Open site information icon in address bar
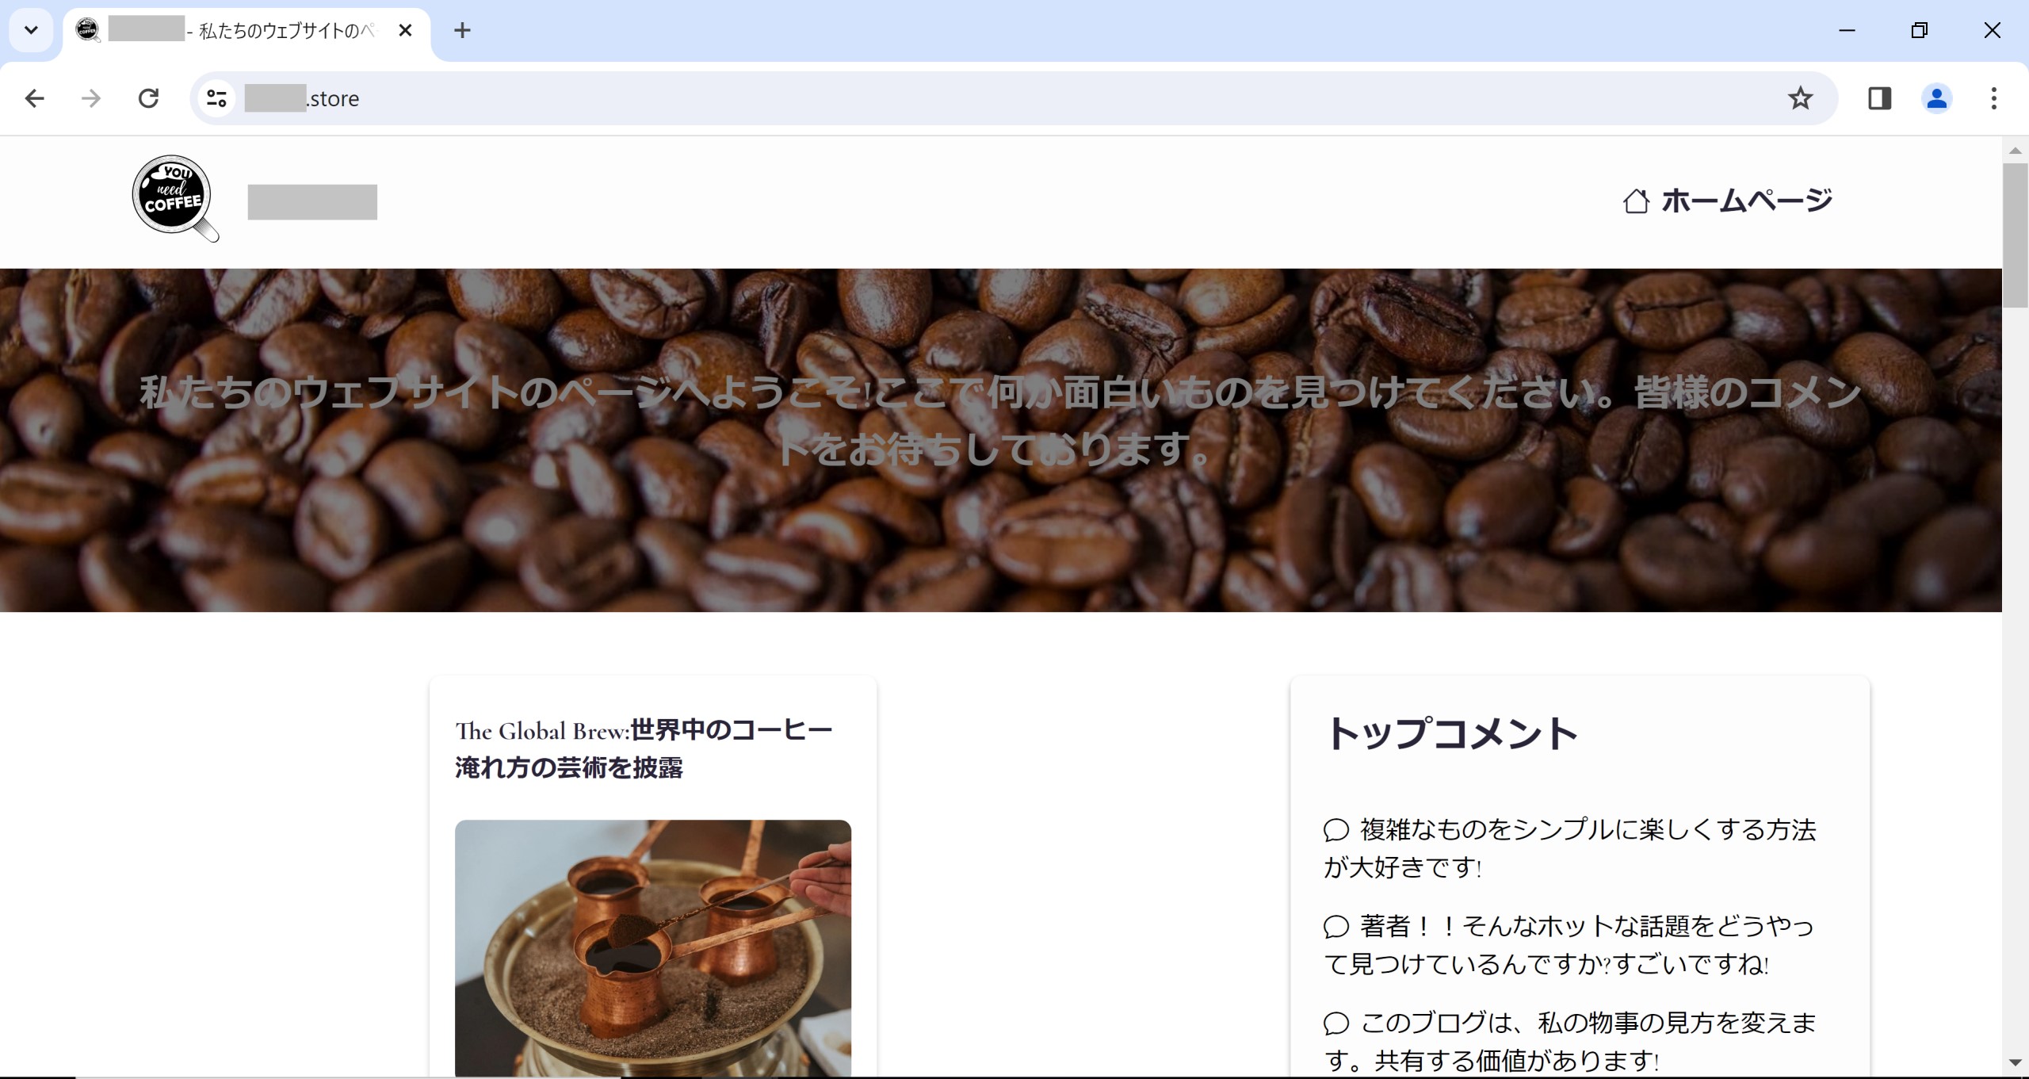 pos(216,98)
